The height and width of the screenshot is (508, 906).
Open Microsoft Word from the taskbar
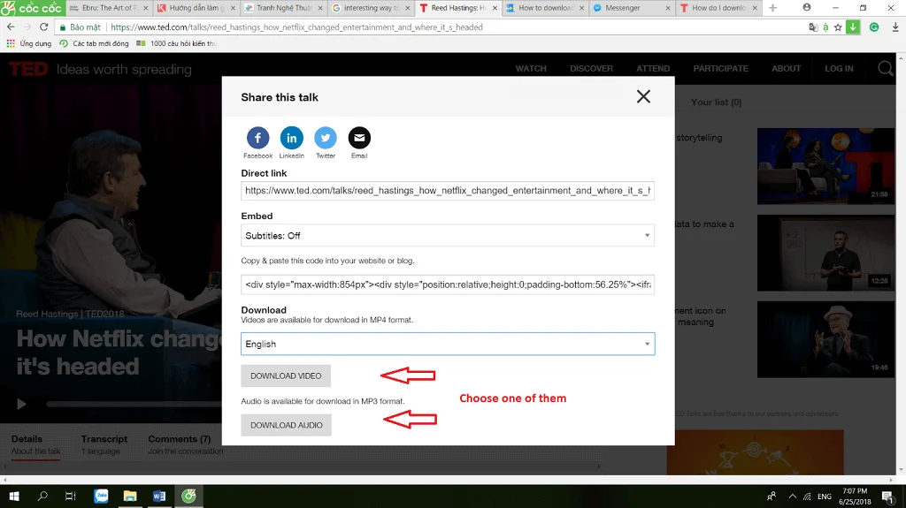pos(159,496)
